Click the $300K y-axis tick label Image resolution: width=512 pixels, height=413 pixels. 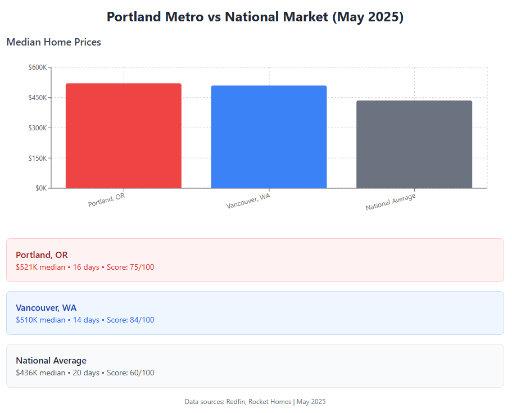coord(38,128)
